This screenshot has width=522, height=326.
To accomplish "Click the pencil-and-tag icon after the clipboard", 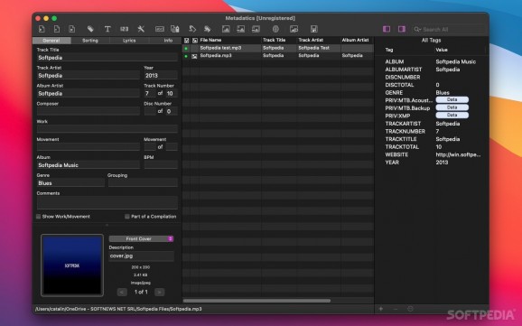I will point(192,29).
